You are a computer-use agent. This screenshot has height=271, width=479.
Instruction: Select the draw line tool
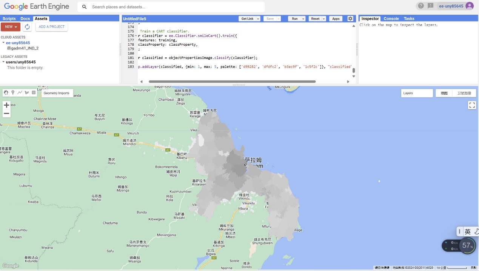point(20,93)
